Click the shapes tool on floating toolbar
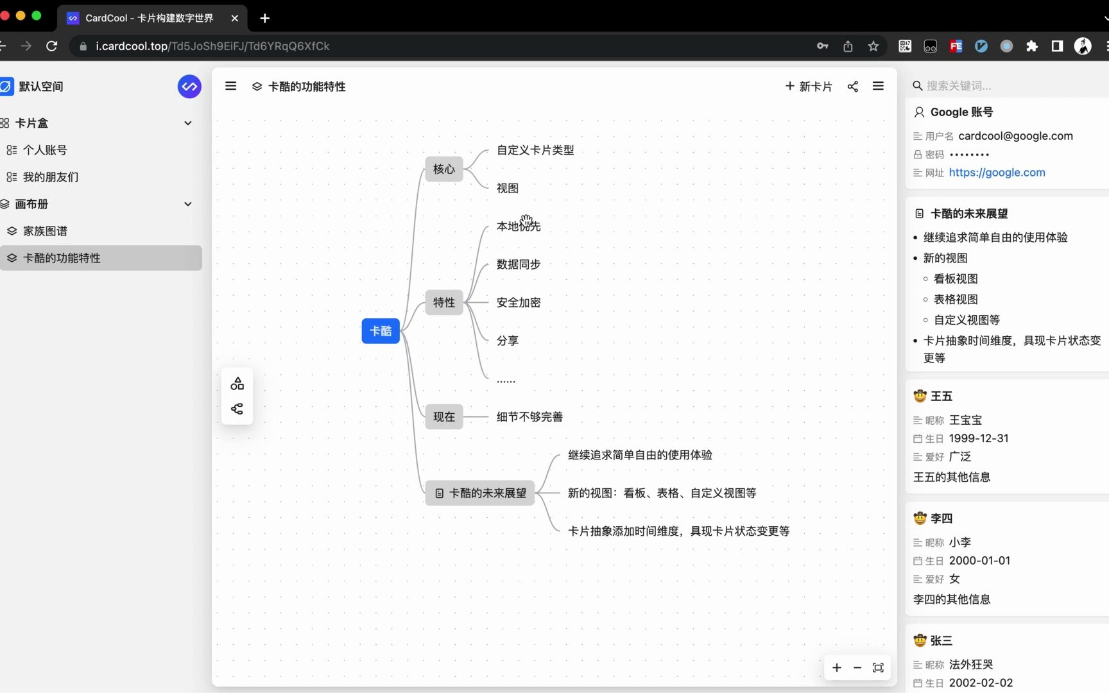This screenshot has height=693, width=1109. click(237, 384)
